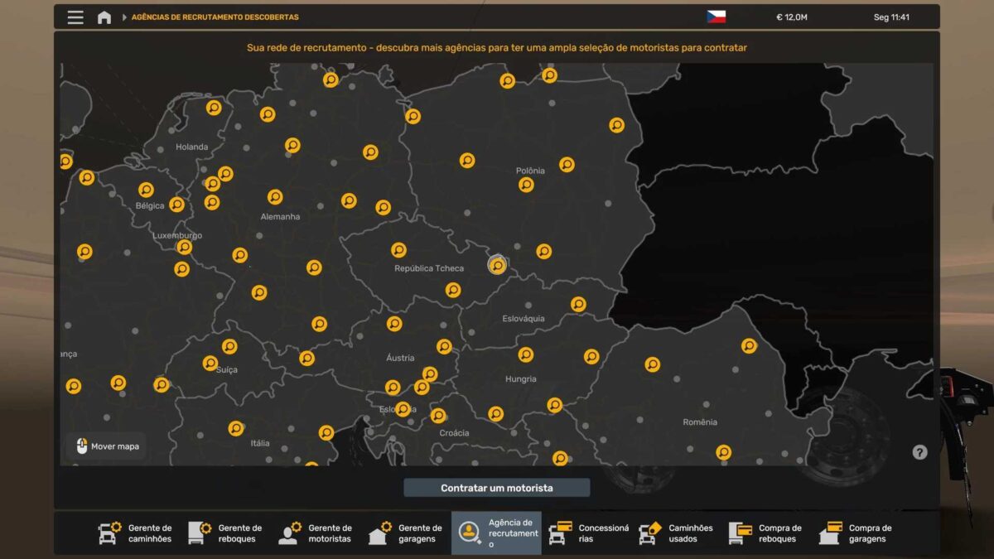The image size is (994, 559).
Task: Open the Concessionárias tab
Action: (586, 533)
